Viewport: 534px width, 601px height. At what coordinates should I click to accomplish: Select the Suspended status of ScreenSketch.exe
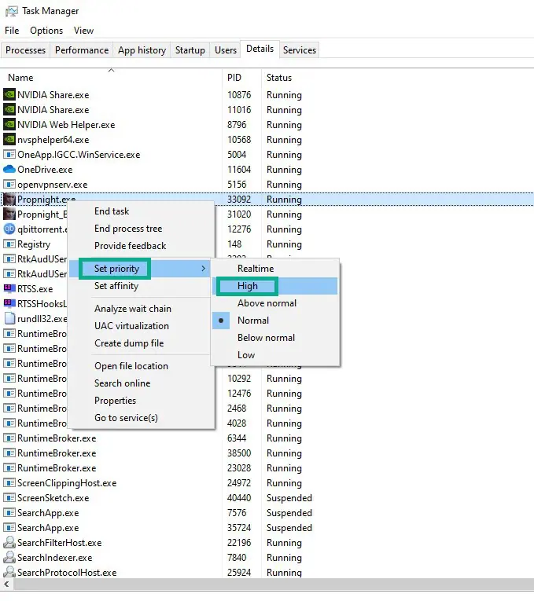tap(289, 498)
